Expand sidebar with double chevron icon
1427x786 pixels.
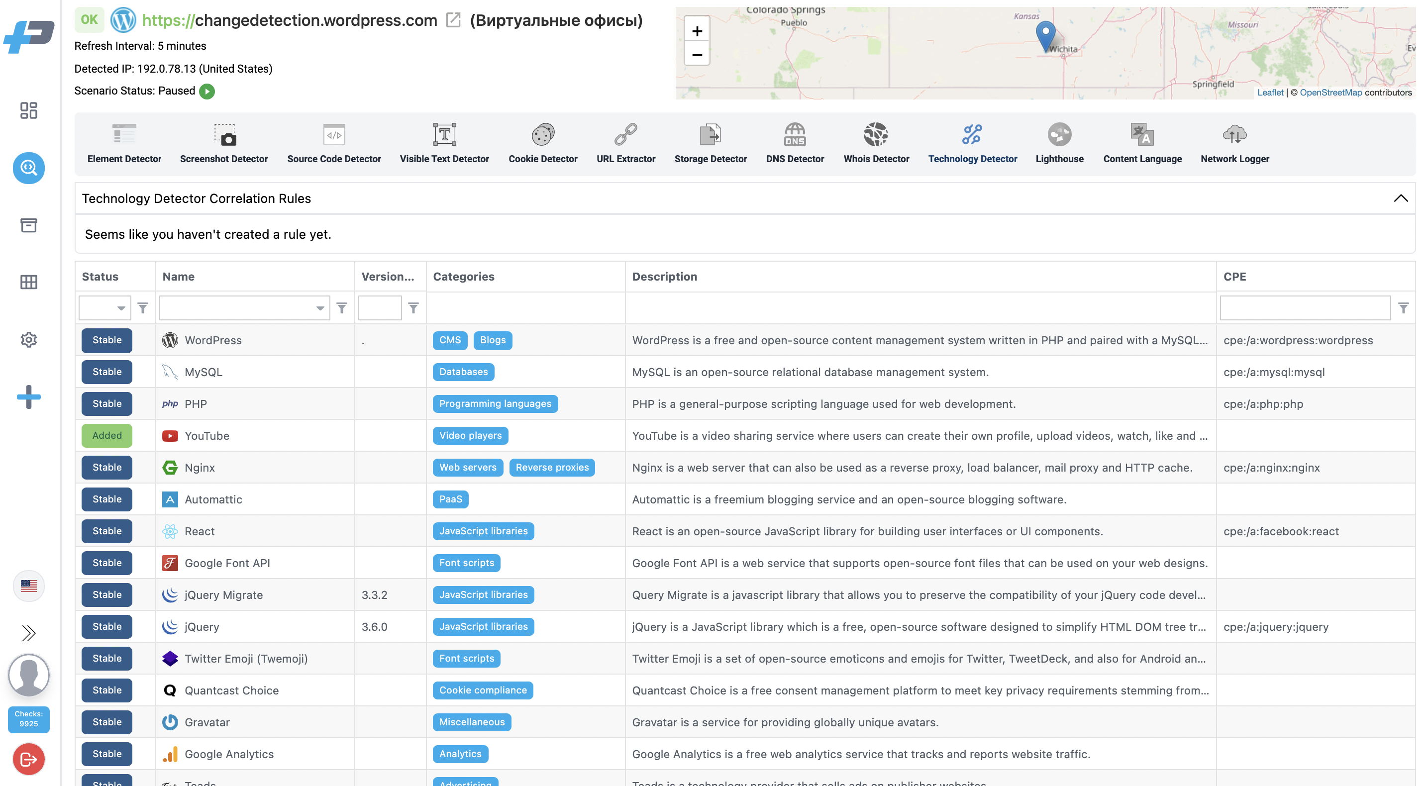pyautogui.click(x=29, y=633)
